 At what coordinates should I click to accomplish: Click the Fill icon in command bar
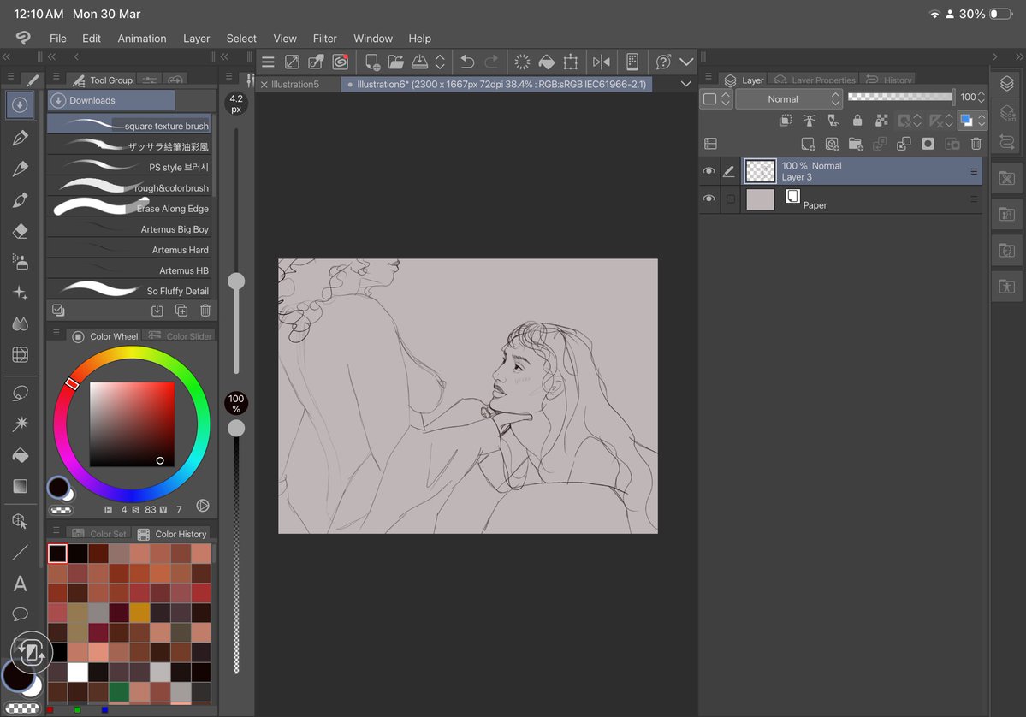point(546,62)
